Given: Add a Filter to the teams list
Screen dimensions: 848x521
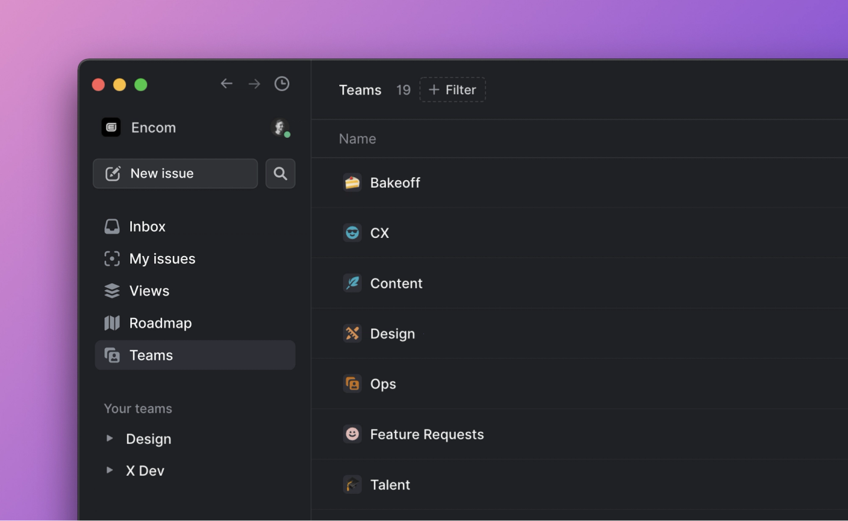Looking at the screenshot, I should (452, 89).
